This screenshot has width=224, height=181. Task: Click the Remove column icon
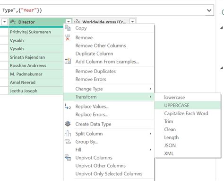coord(68,37)
